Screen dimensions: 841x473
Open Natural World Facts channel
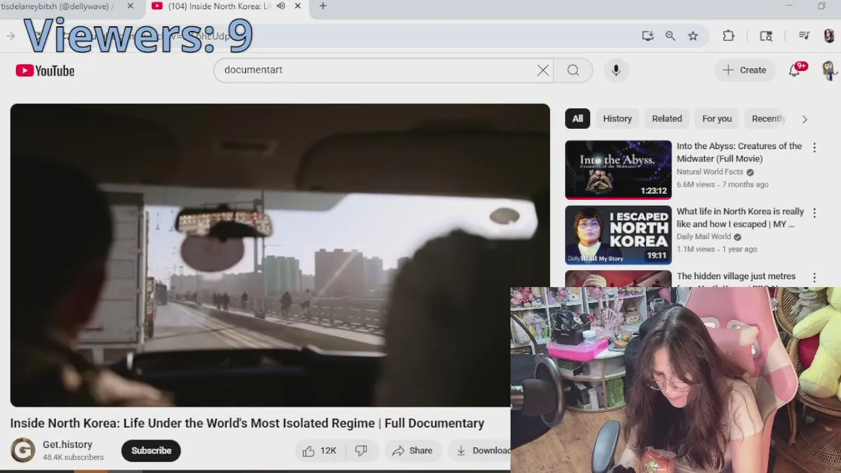[710, 172]
